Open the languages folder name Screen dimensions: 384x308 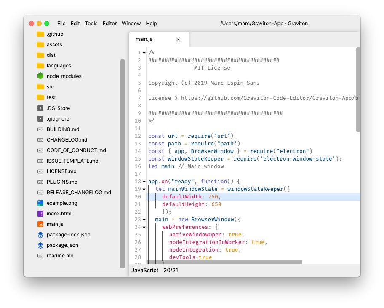click(59, 66)
